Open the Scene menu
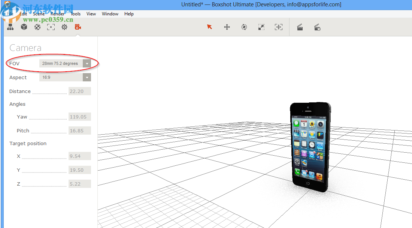The height and width of the screenshot is (228, 412). pos(39,14)
